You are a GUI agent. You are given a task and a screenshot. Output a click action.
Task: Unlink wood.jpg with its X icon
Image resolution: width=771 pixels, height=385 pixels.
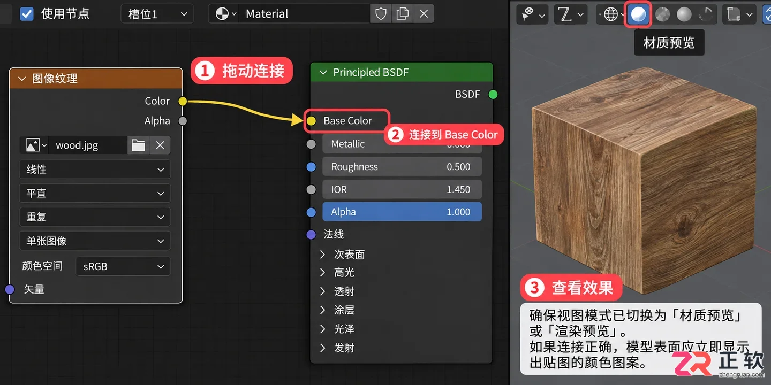[160, 145]
